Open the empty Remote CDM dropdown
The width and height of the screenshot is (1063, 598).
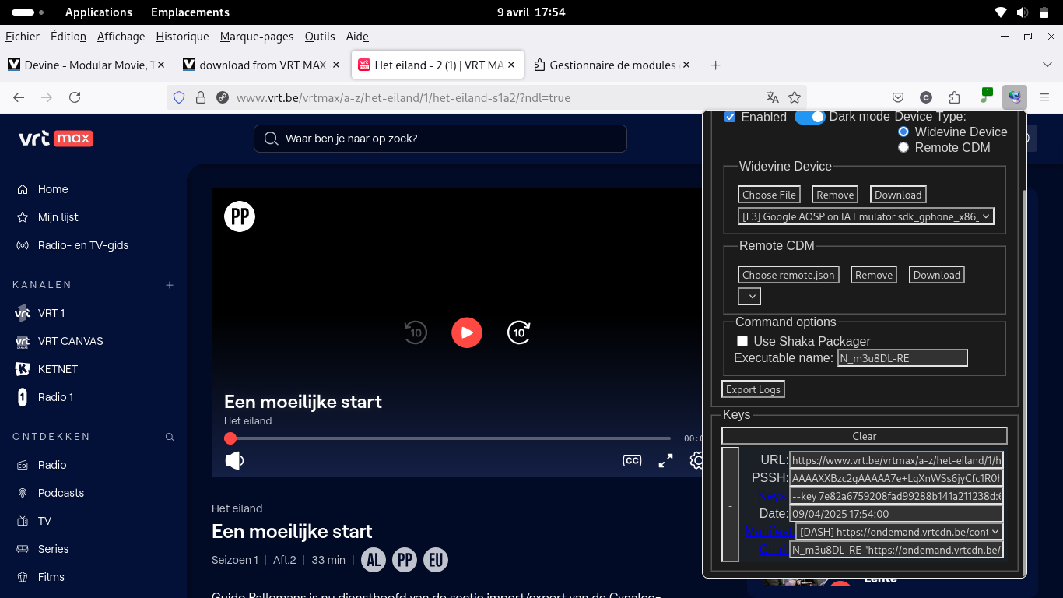(749, 297)
